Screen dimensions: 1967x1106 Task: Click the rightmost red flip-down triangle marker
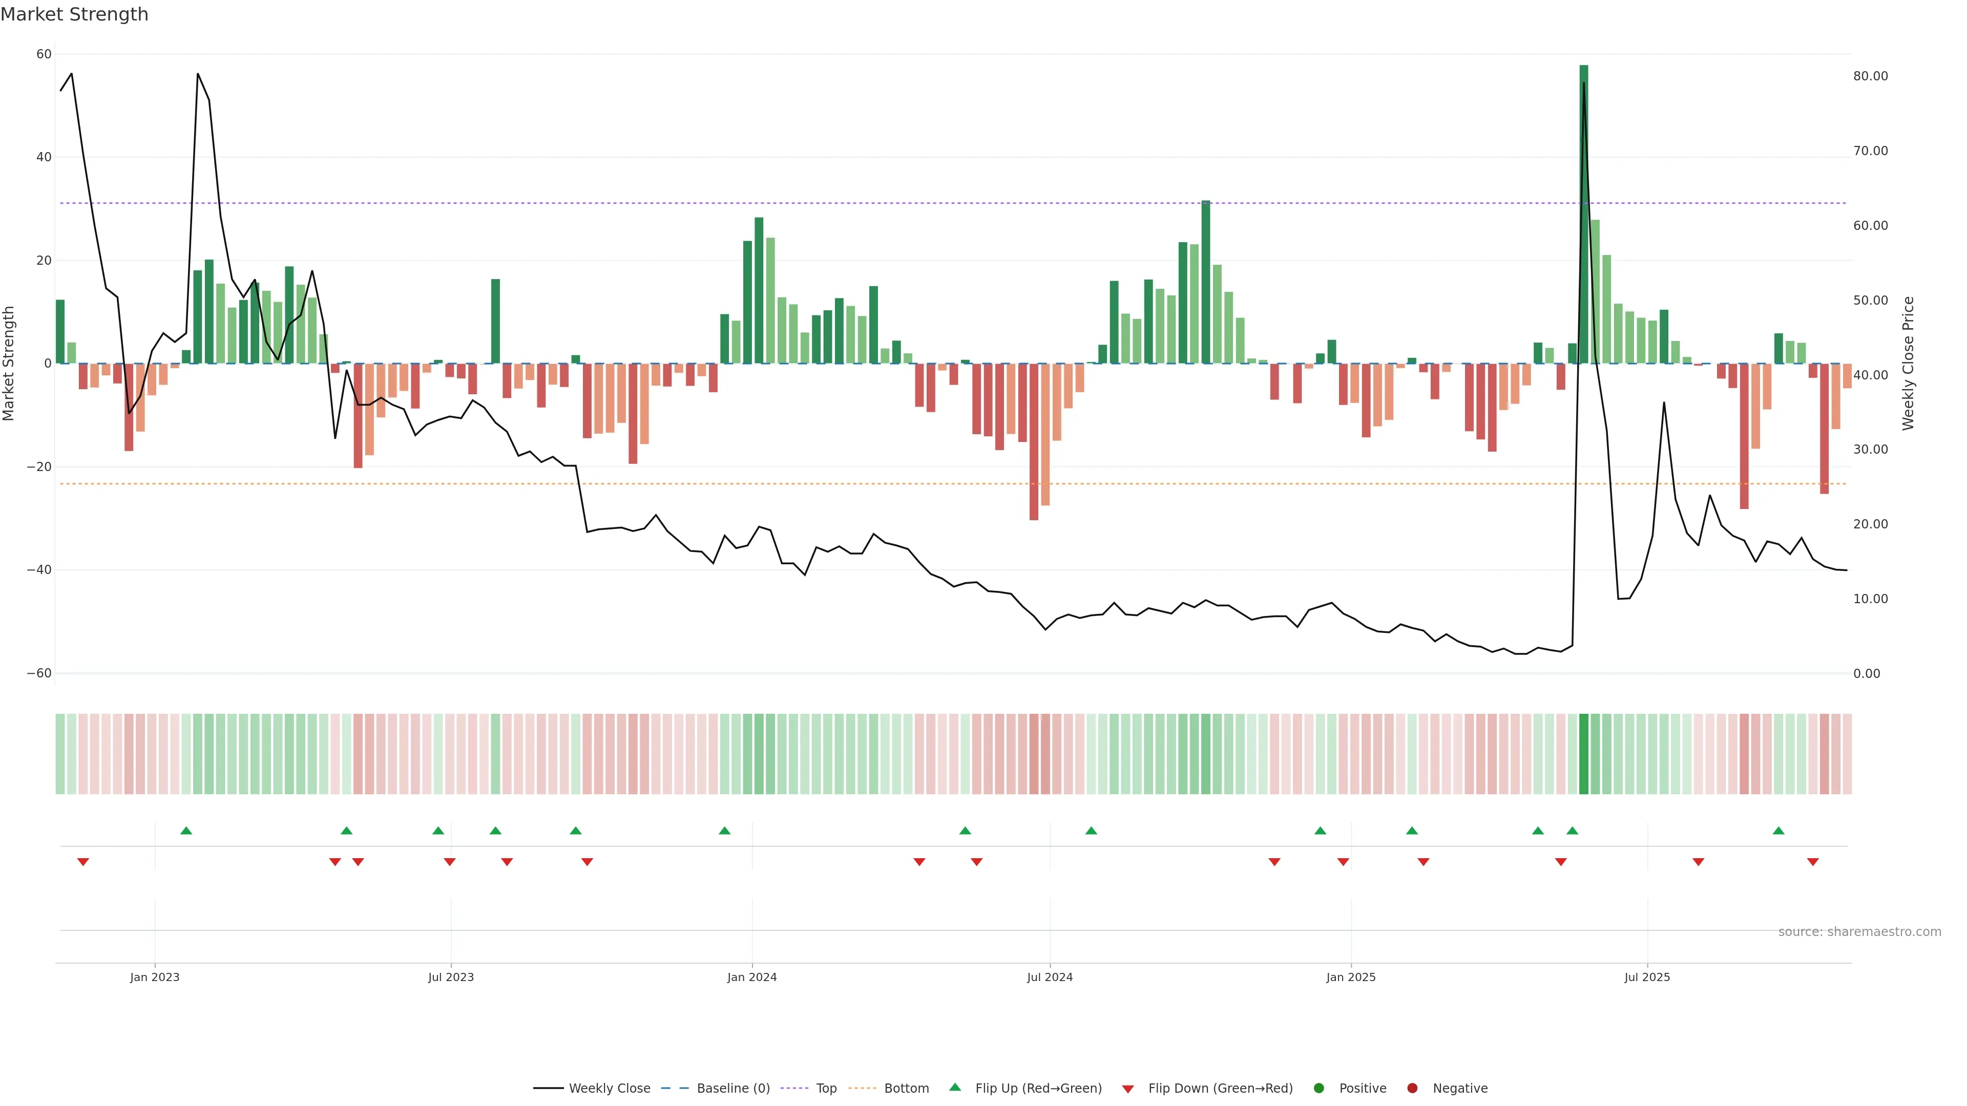[1813, 862]
